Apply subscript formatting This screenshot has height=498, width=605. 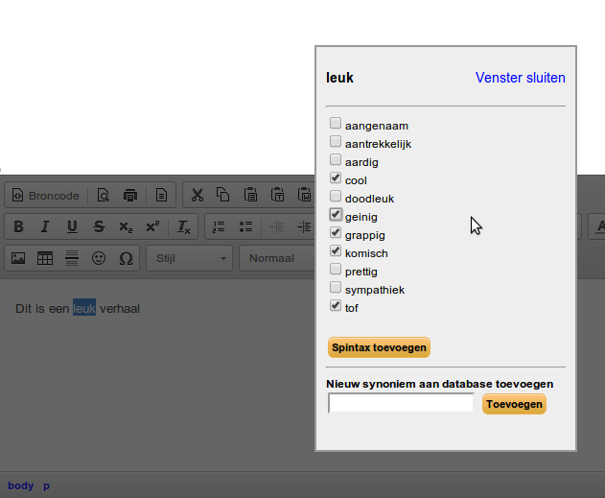[x=126, y=226]
